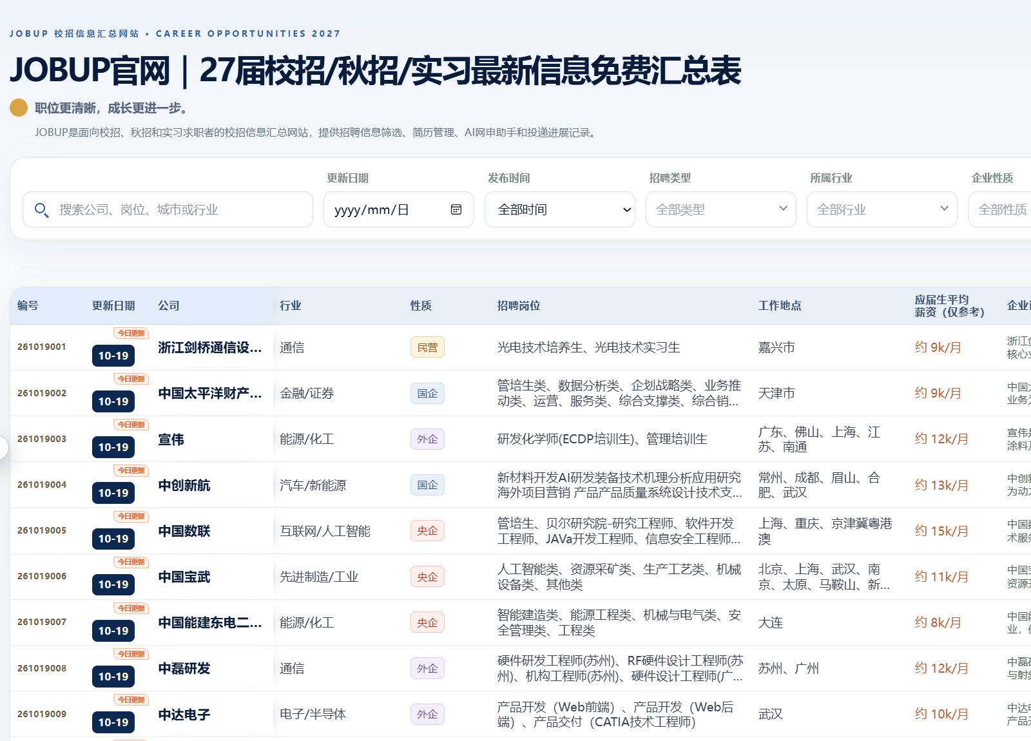Click the 公司 column header
1031x741 pixels.
point(169,305)
